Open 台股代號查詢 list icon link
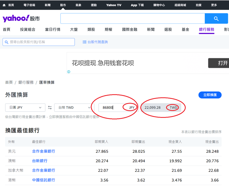 coord(95,42)
